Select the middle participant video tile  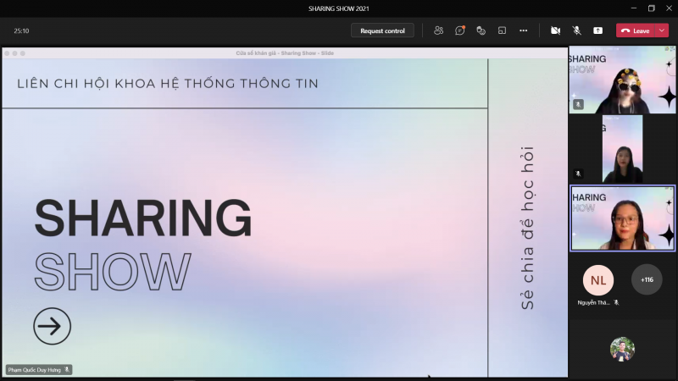coord(622,149)
